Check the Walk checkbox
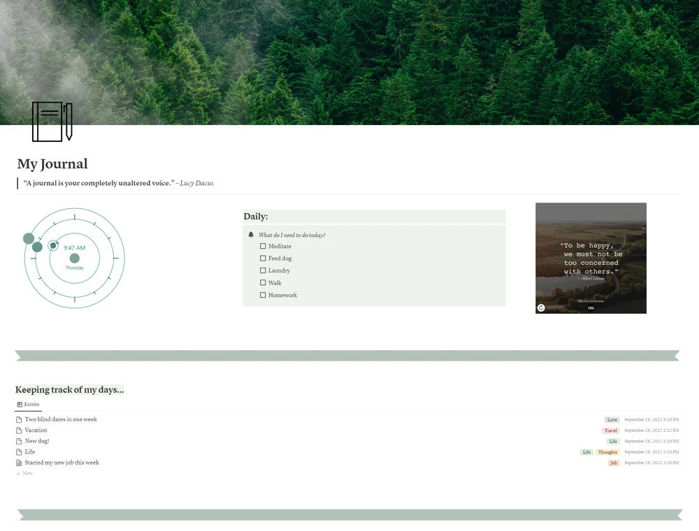The width and height of the screenshot is (699, 531). tap(263, 282)
